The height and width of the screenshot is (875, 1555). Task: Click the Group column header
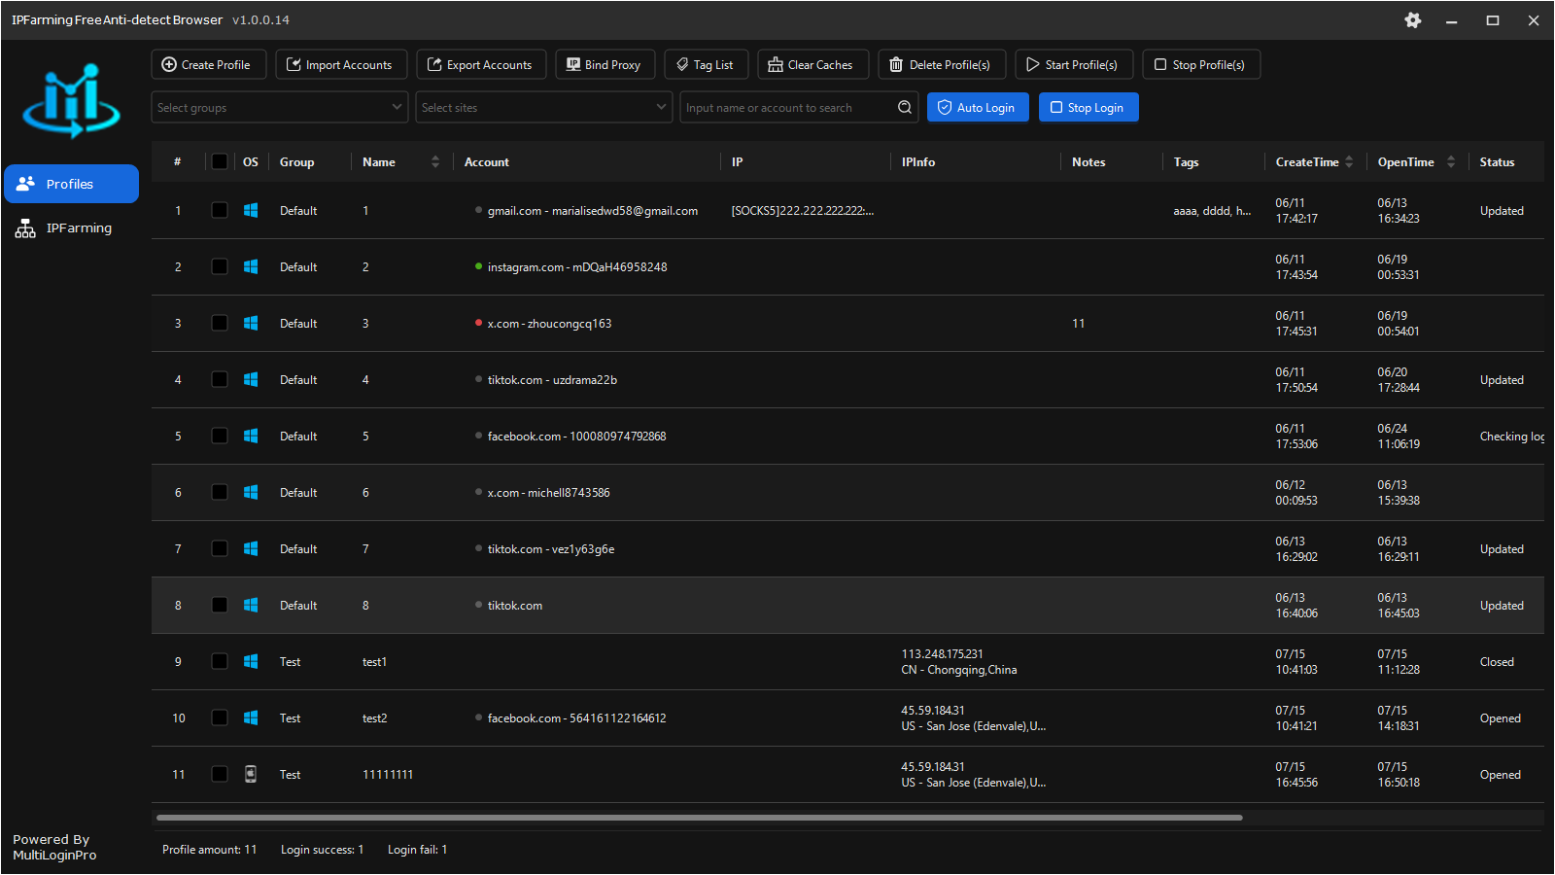[x=297, y=162]
